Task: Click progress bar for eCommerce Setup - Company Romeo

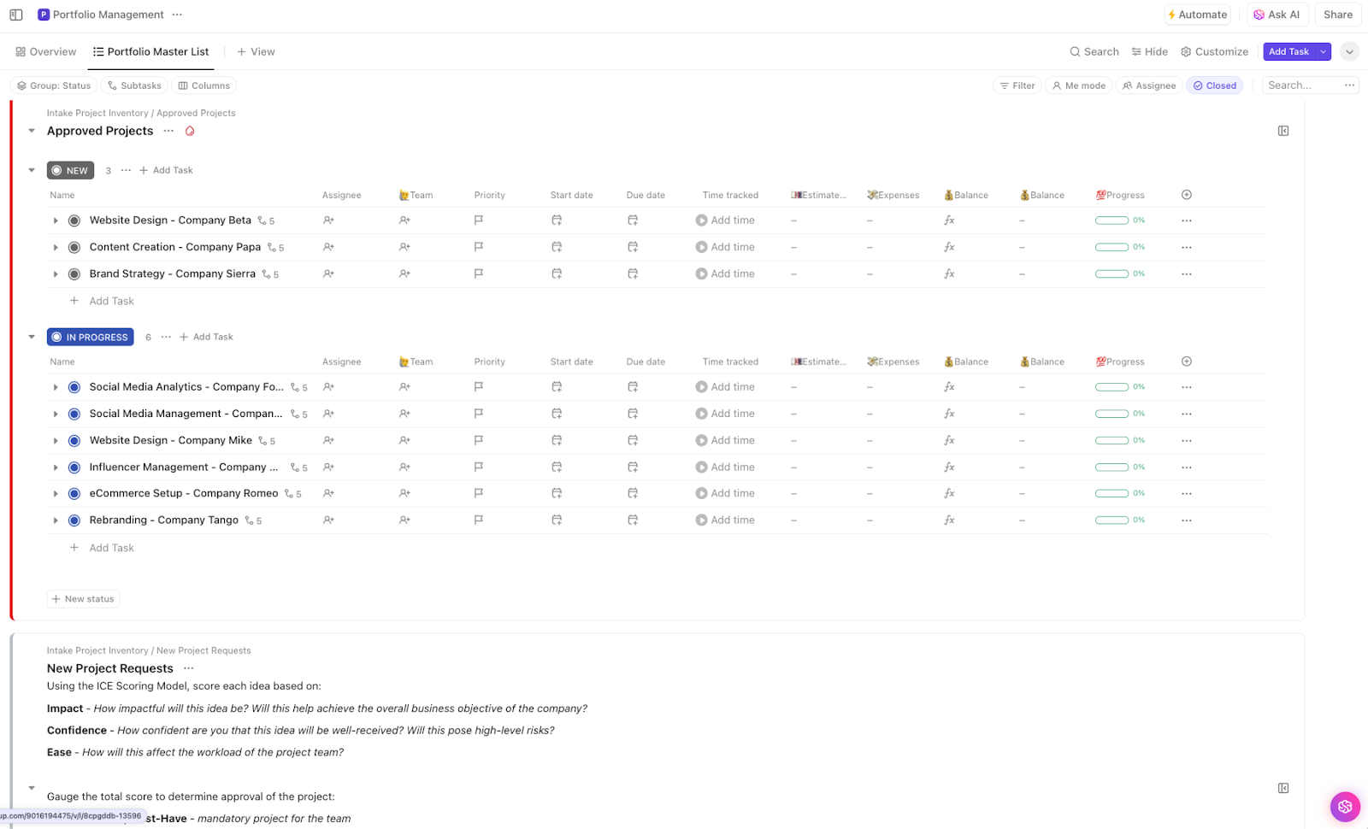Action: coord(1111,493)
